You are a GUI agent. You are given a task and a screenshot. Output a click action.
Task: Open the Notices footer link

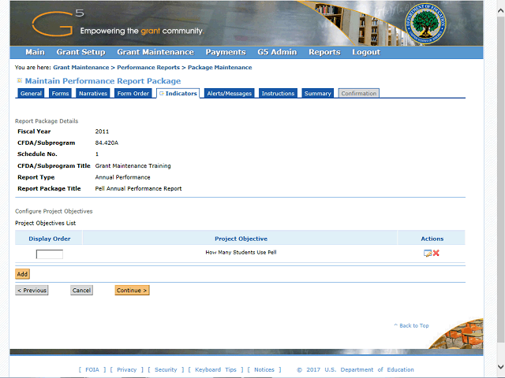(x=264, y=369)
